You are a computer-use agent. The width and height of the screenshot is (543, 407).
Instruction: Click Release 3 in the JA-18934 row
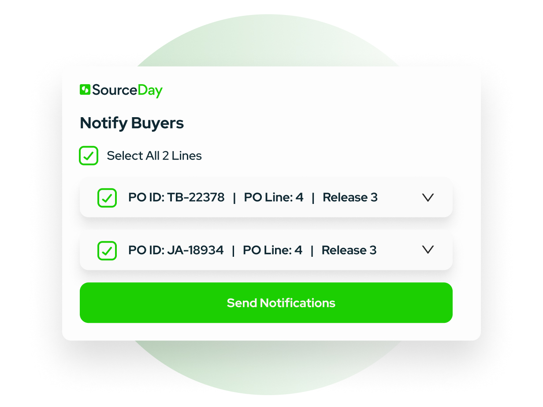pyautogui.click(x=349, y=251)
